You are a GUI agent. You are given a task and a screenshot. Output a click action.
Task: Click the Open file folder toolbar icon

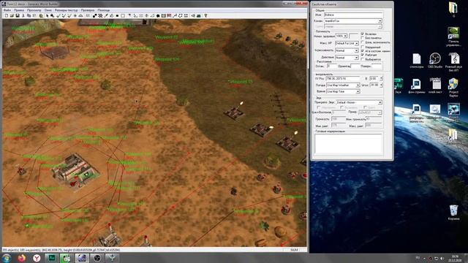12,15
